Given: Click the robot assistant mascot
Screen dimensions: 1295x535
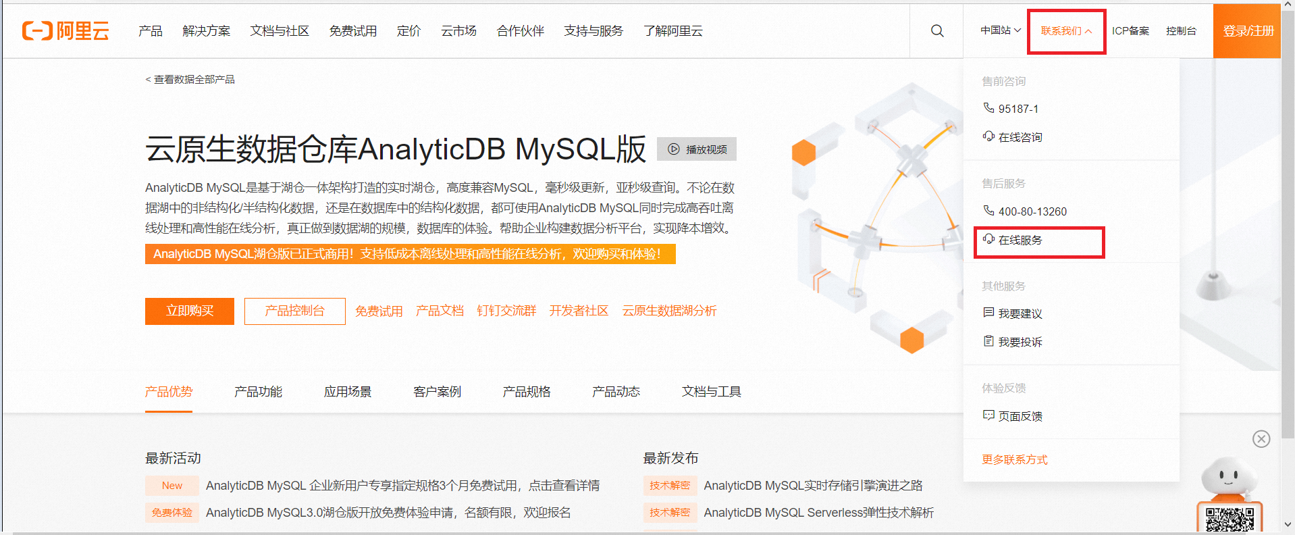Looking at the screenshot, I should (1228, 478).
